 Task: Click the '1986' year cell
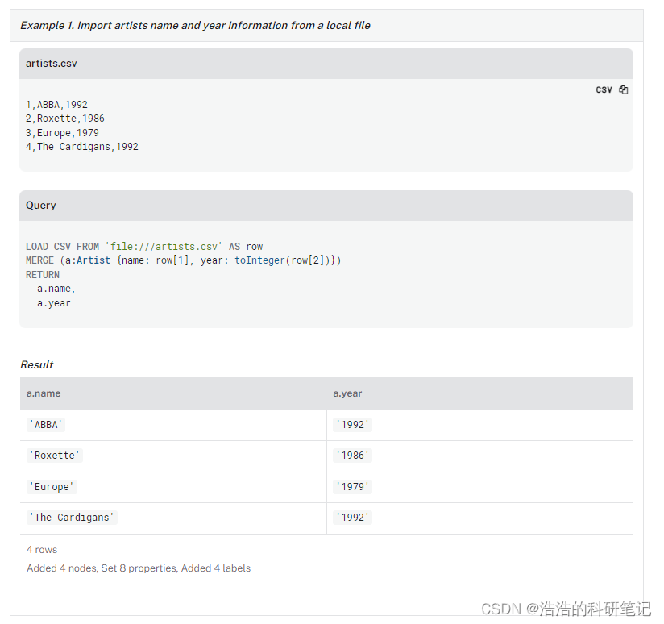(x=352, y=456)
